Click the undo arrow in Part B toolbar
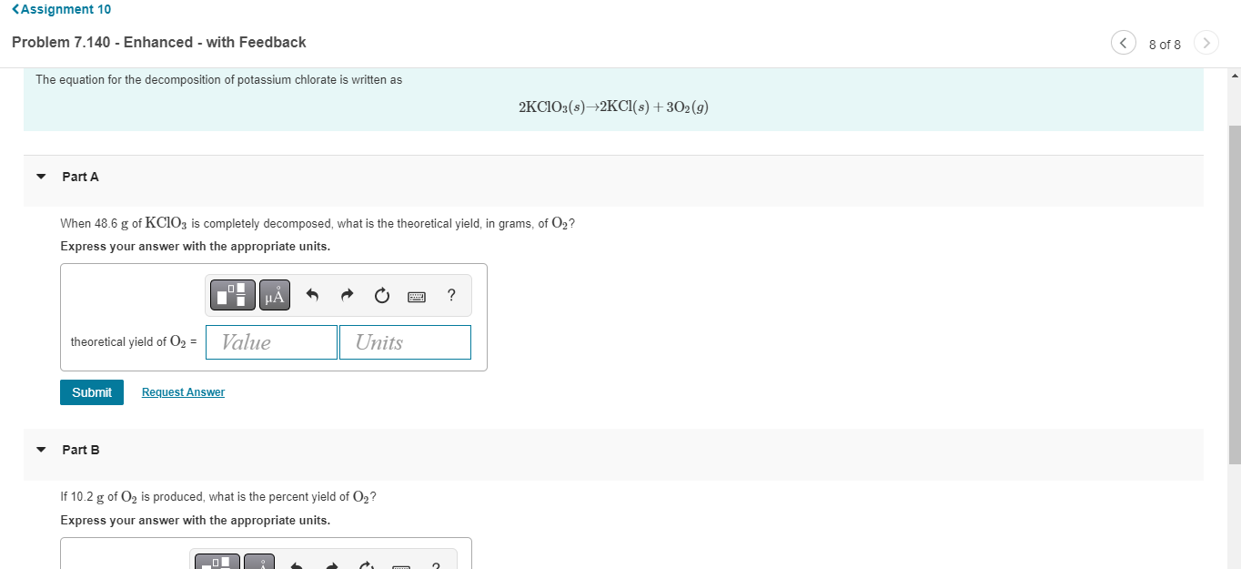Screen dimensions: 1241x569 point(296,563)
